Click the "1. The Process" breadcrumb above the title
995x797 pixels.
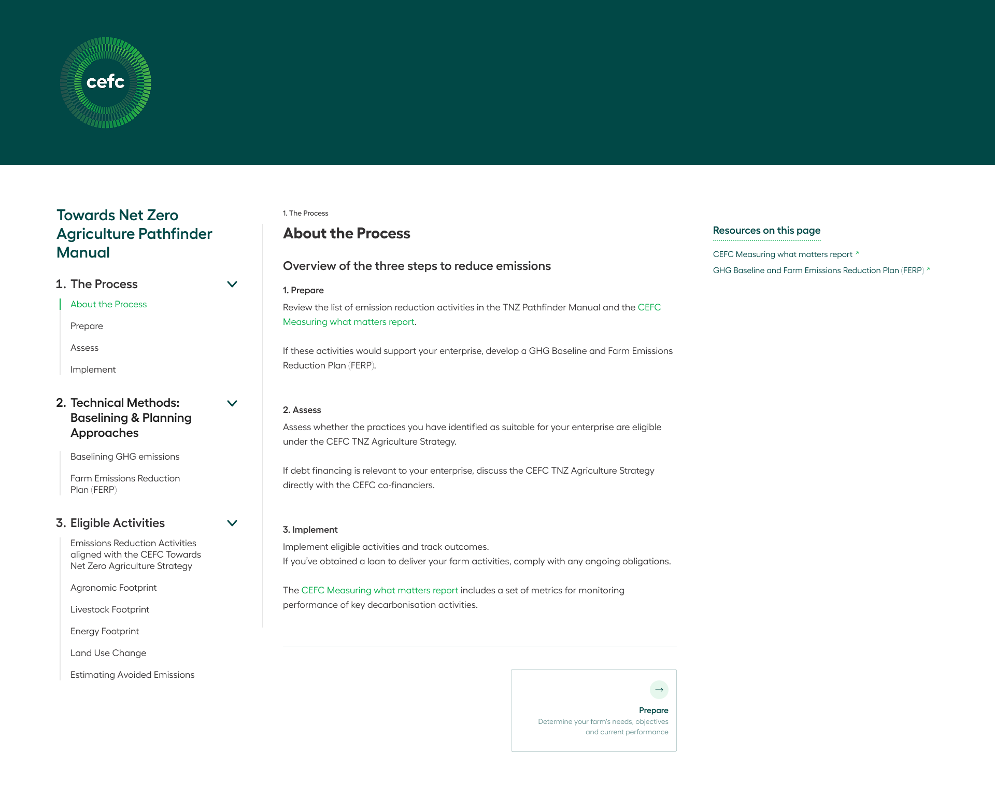pyautogui.click(x=306, y=213)
